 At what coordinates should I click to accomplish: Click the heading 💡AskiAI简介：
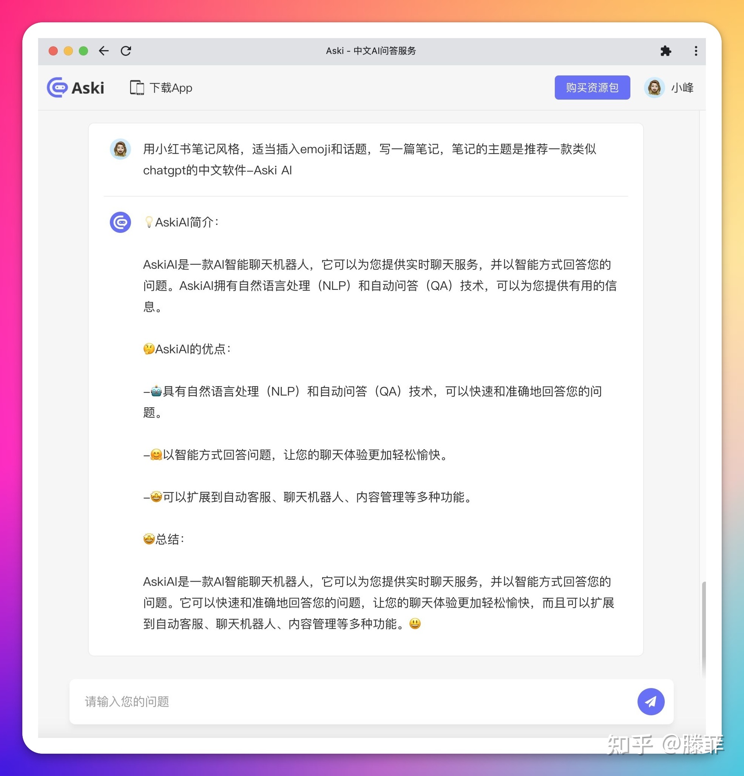pyautogui.click(x=181, y=222)
